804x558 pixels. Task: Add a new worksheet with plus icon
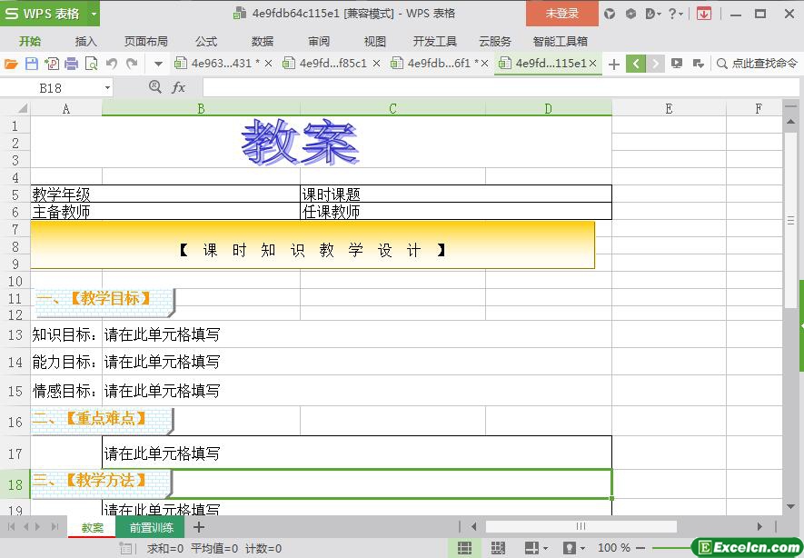(199, 527)
